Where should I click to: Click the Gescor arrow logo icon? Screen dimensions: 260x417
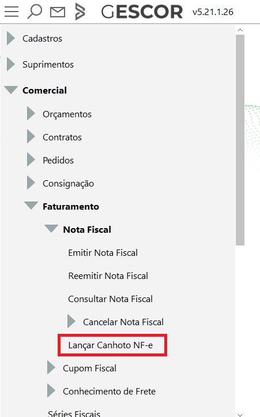(x=80, y=12)
